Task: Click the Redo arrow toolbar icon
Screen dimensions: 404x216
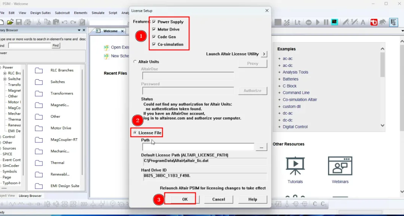Action: click(73, 22)
